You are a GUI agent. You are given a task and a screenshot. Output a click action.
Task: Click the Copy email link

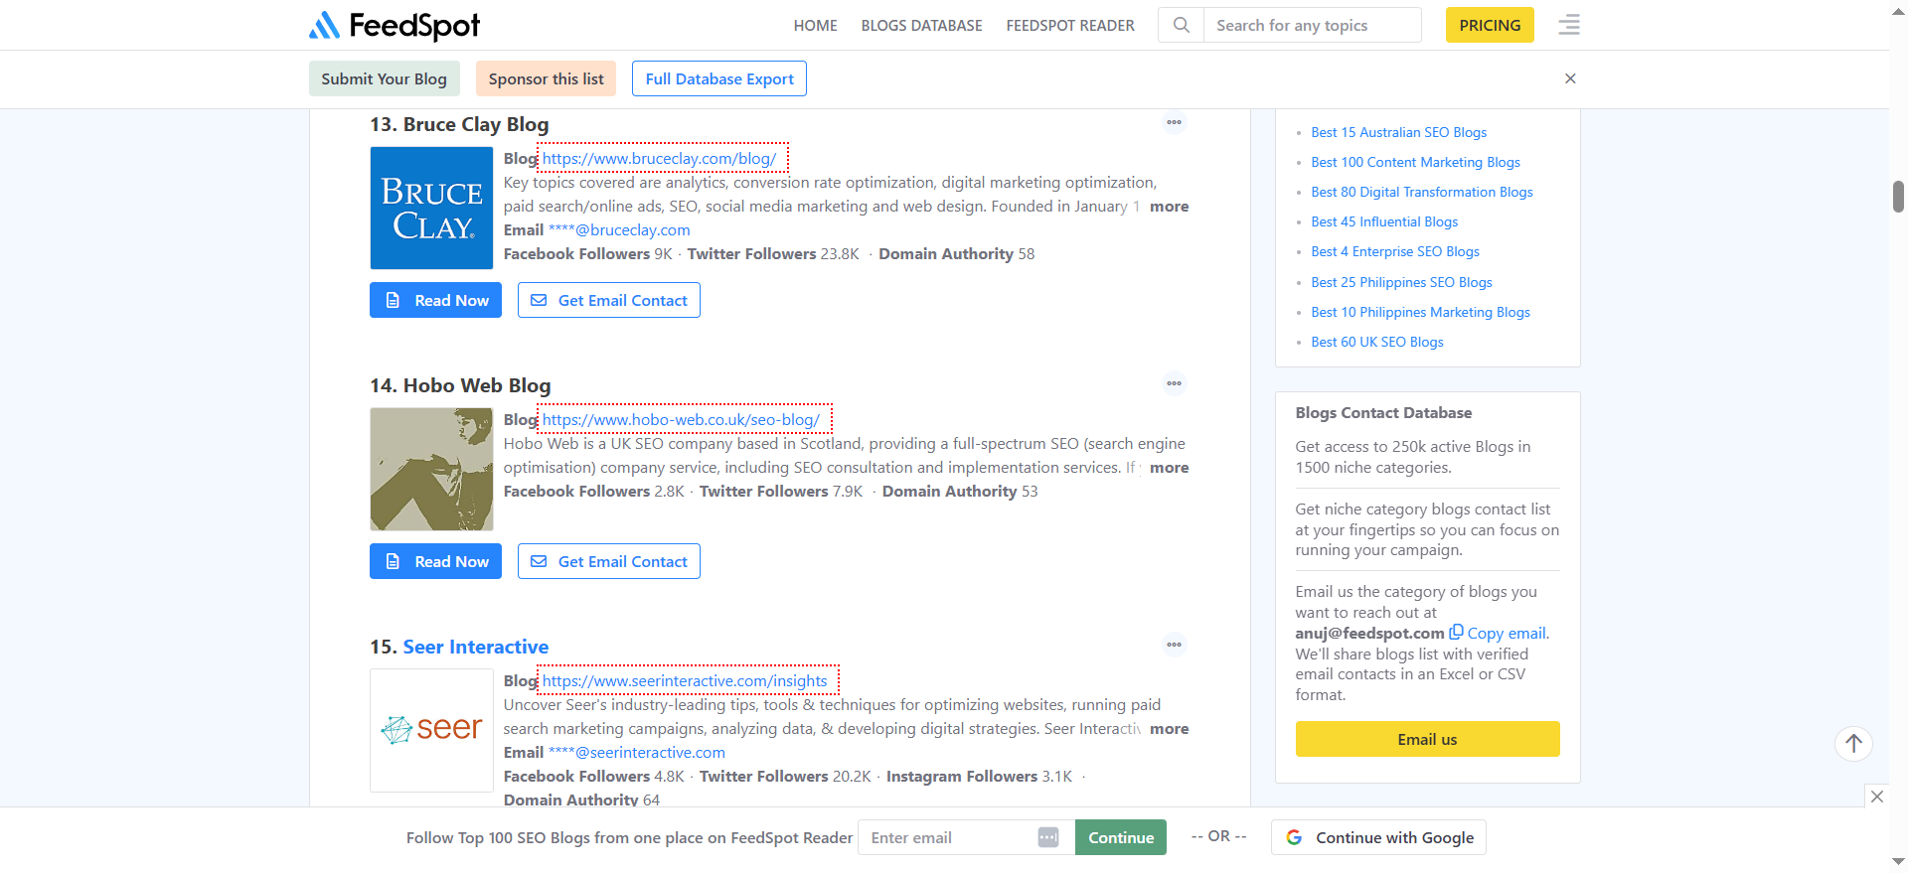tap(1508, 634)
